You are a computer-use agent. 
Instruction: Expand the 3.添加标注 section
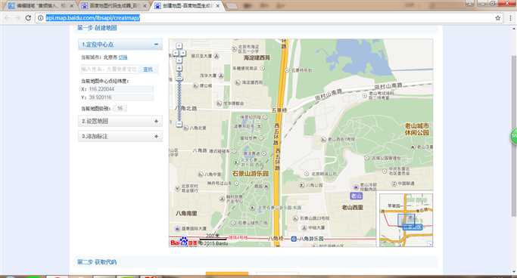(156, 136)
